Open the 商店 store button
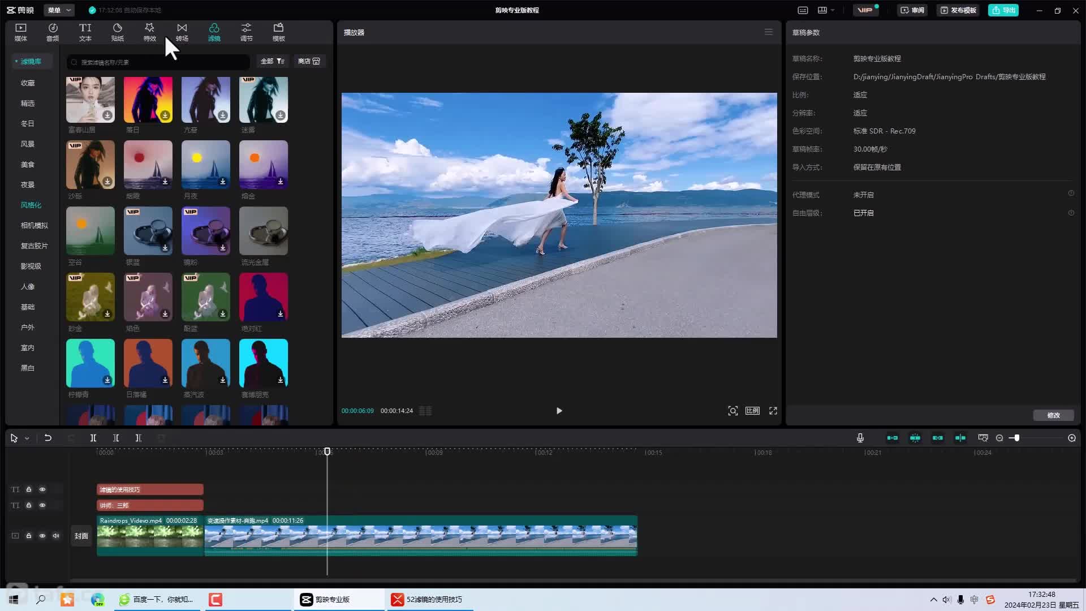Viewport: 1086px width, 611px height. 309,61
